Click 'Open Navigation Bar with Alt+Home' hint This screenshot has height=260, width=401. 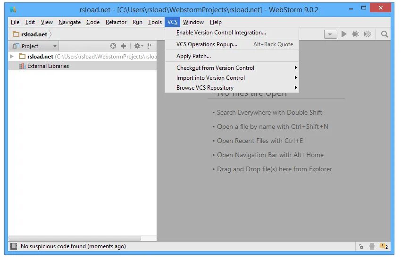pyautogui.click(x=270, y=155)
